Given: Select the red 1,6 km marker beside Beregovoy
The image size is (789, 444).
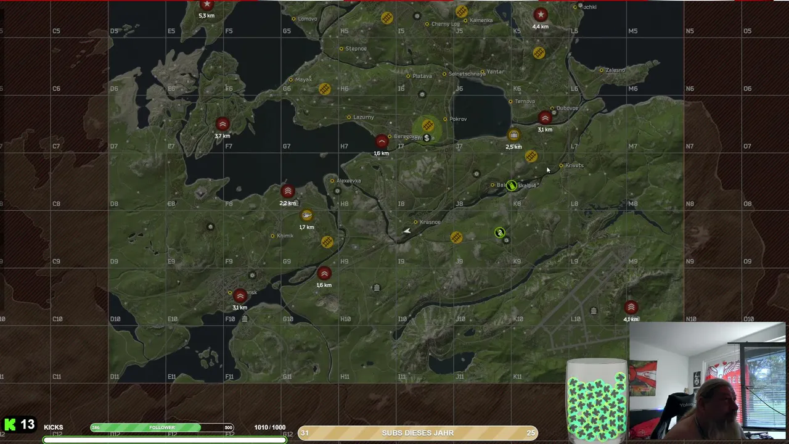Looking at the screenshot, I should pos(382,142).
